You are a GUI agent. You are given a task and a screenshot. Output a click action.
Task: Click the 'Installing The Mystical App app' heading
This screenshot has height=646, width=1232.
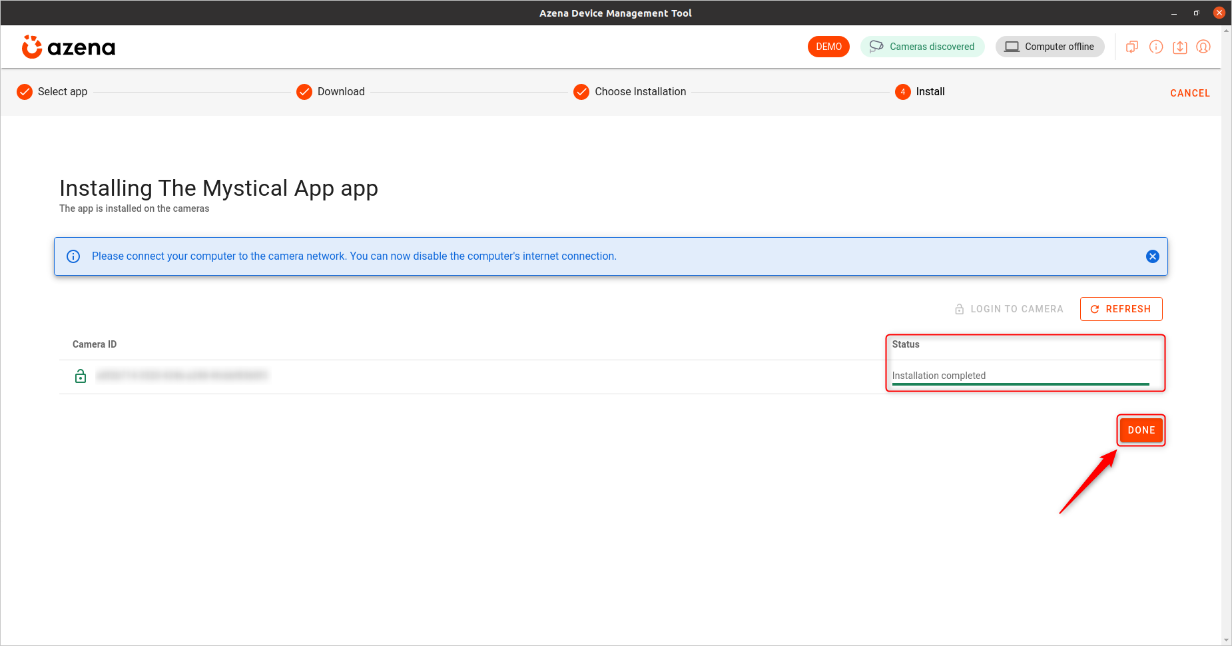[218, 188]
